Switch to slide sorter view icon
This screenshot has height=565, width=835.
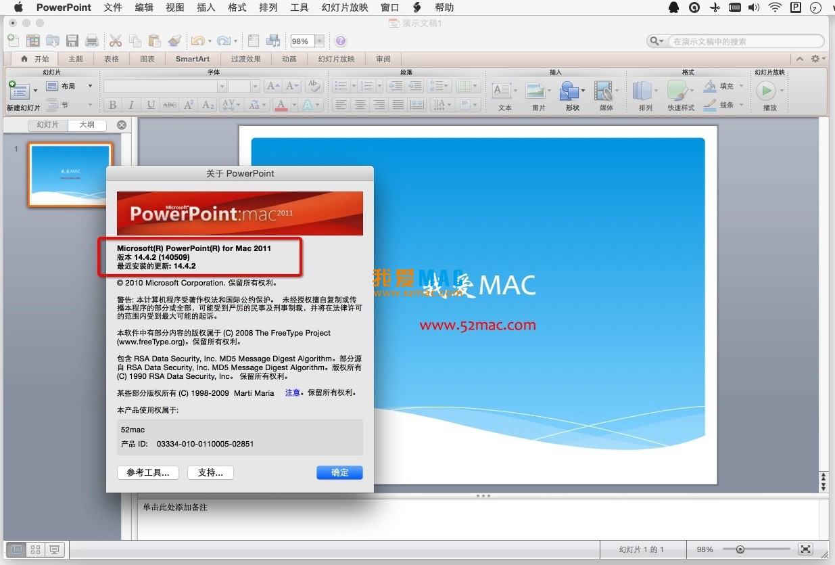pos(36,549)
